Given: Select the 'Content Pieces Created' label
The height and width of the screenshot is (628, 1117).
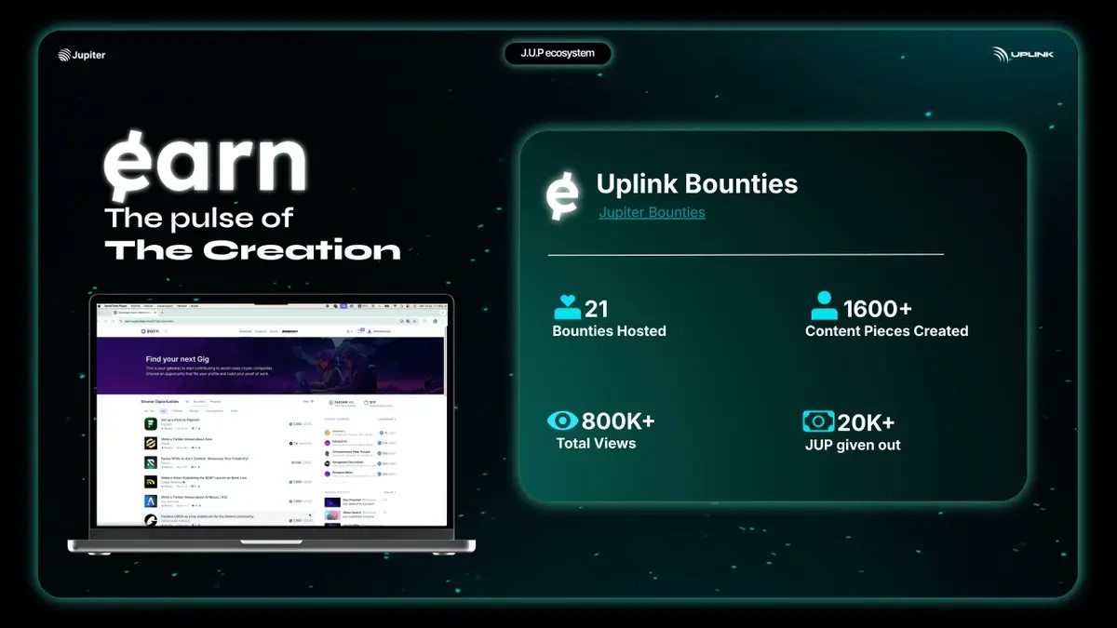Looking at the screenshot, I should 886,331.
